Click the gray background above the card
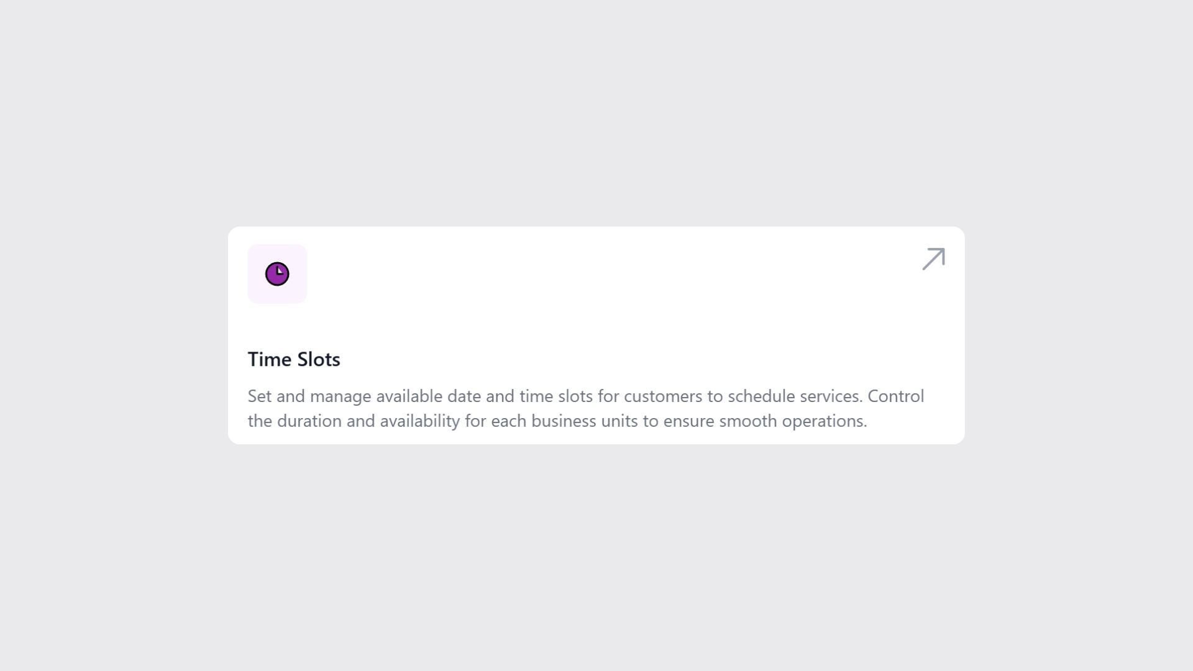The height and width of the screenshot is (671, 1193). click(x=595, y=112)
